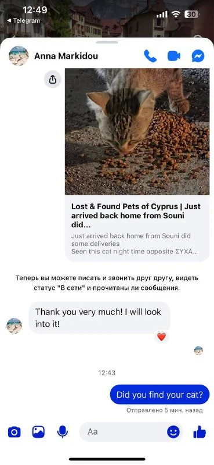Viewport: 214px width, 465px height.
Task: Open the emoji picker in text field
Action: tap(173, 432)
